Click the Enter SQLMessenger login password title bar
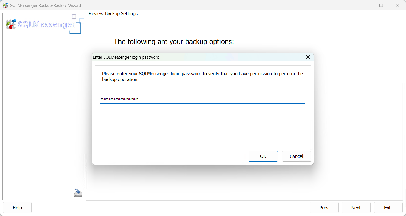Image resolution: width=406 pixels, height=216 pixels. tap(126, 57)
